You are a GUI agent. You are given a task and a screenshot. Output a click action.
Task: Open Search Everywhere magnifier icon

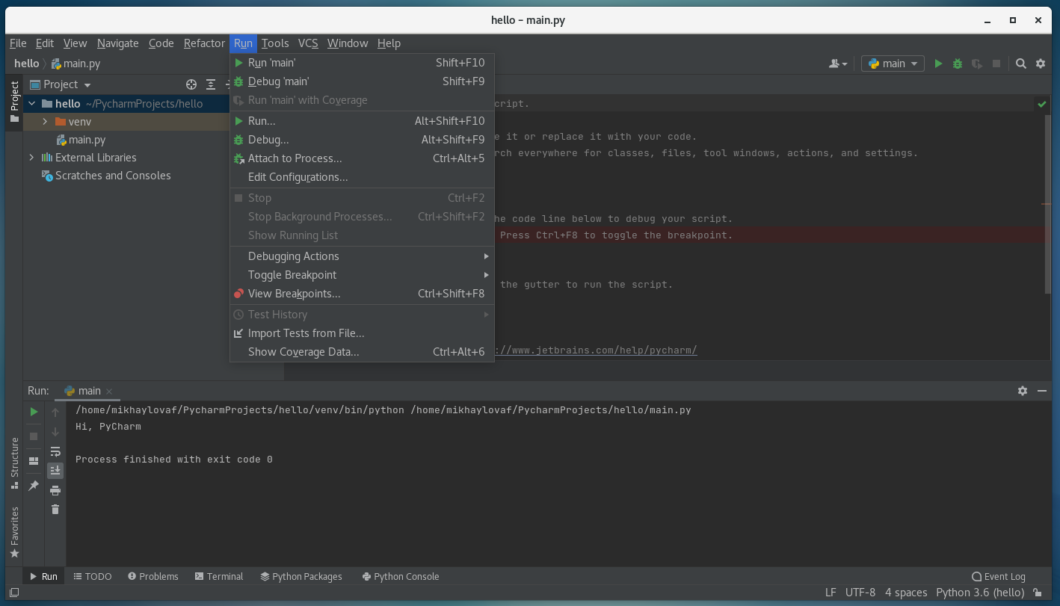1021,64
